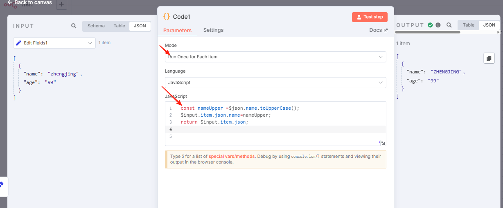This screenshot has height=208, width=503.
Task: Copy the output JSON with the copy button
Action: pos(489,58)
